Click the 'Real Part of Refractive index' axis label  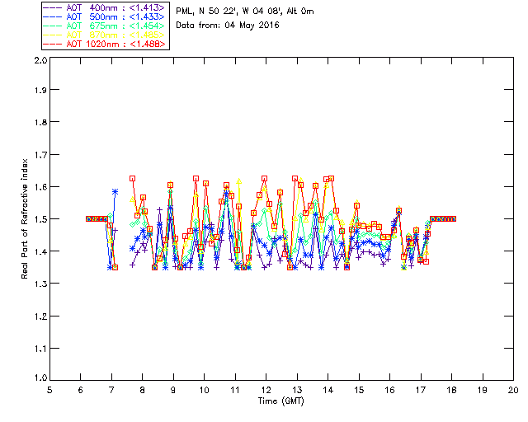[25, 219]
